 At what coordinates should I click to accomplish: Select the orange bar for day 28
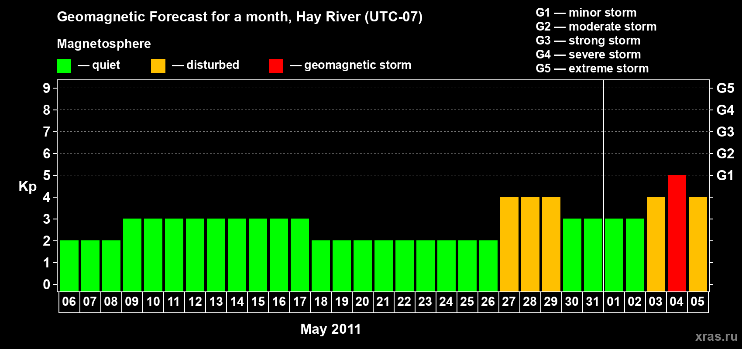[x=530, y=244]
